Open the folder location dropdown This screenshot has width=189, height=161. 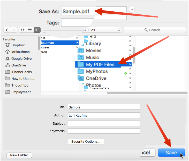103,30
